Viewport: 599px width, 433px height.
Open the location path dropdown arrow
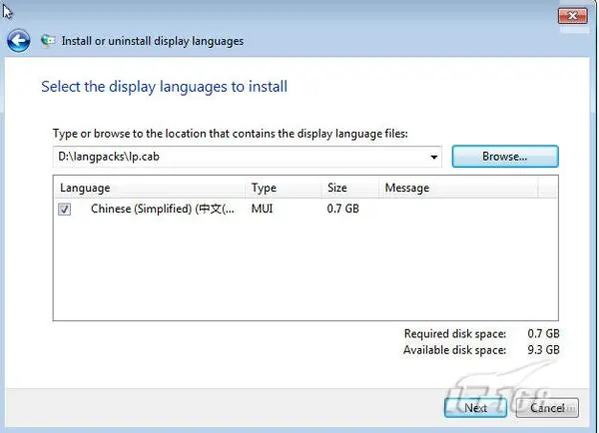(433, 157)
